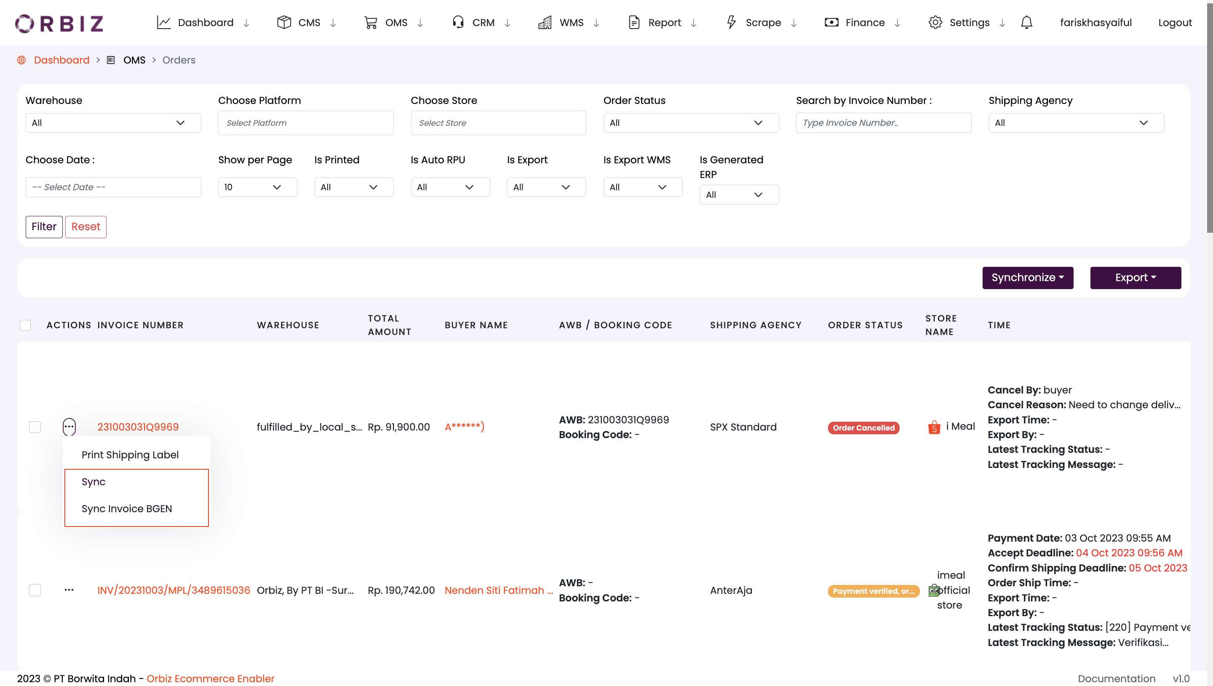Click the CRM headset icon

pos(458,23)
